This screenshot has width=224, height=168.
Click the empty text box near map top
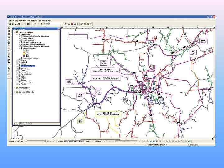point(78,37)
